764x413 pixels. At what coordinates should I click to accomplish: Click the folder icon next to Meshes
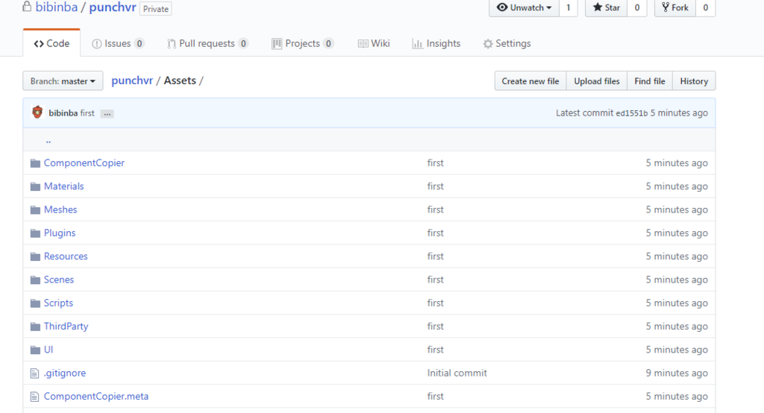(x=35, y=210)
